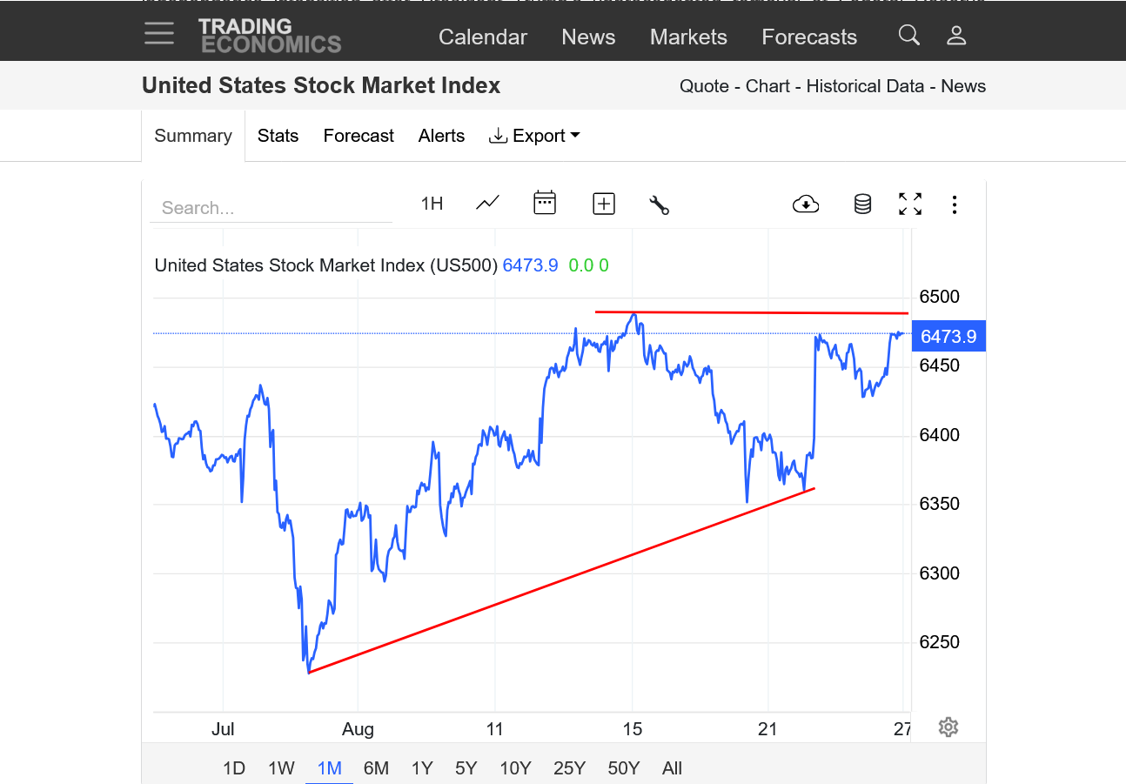The height and width of the screenshot is (784, 1126).
Task: Select the 1Y time range
Action: tap(422, 768)
